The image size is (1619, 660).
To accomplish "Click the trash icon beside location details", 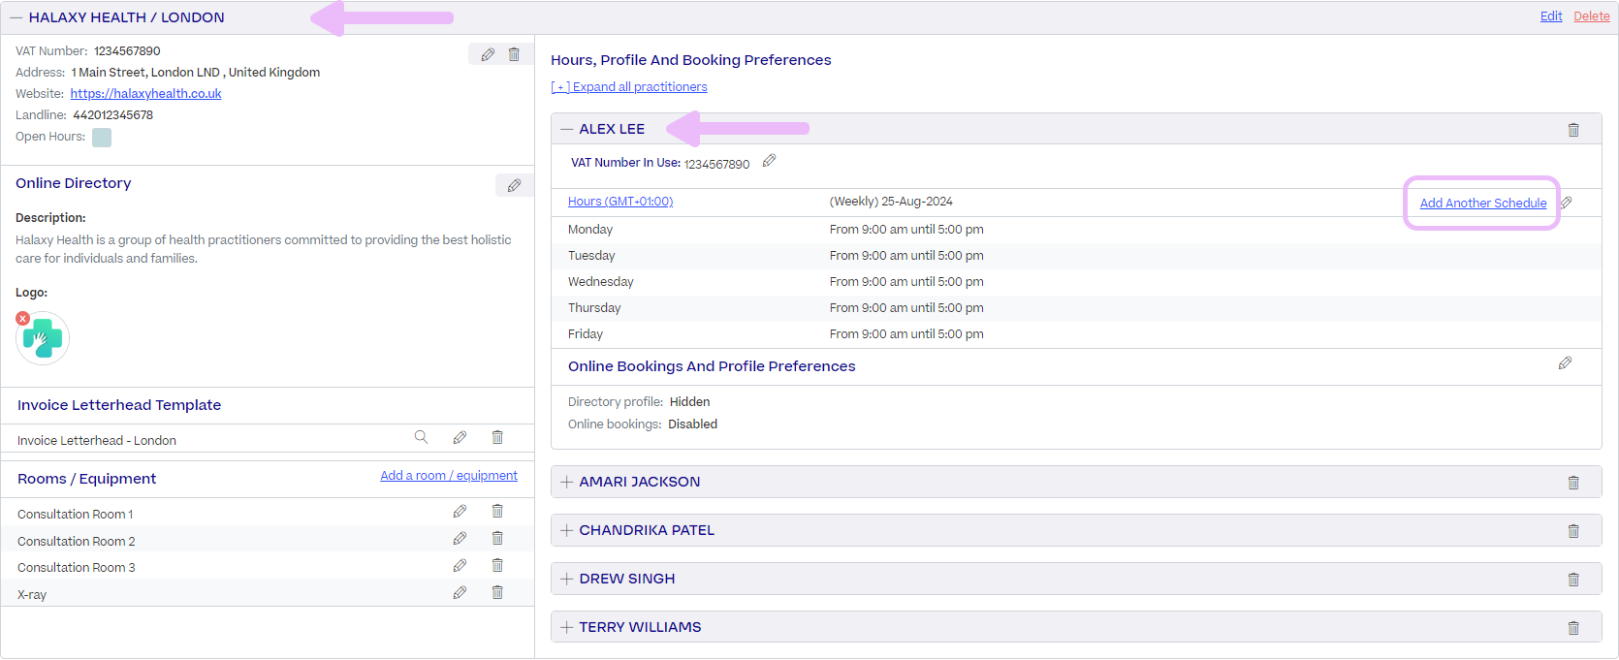I will pos(514,55).
